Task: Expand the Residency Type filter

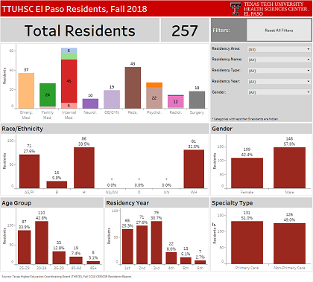Action: [279, 71]
